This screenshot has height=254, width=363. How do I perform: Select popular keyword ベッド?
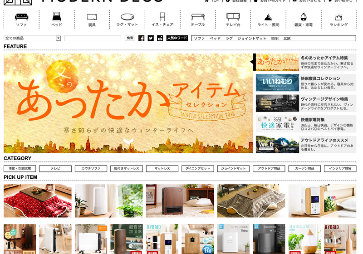pyautogui.click(x=215, y=39)
